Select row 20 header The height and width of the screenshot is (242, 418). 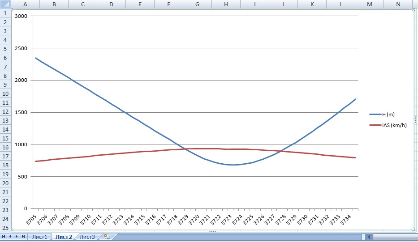point(5,183)
